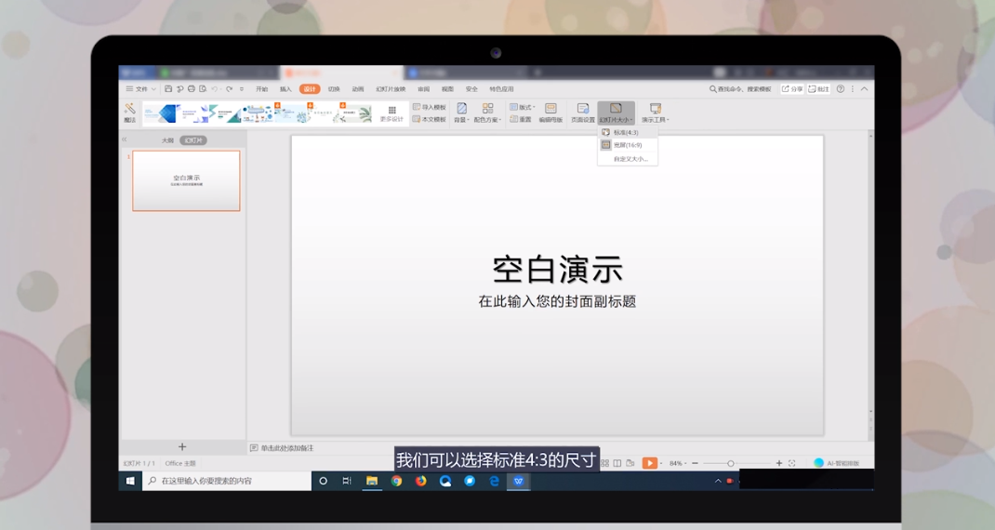This screenshot has height=530, width=995.
Task: Switch to 幻灯片放映 slideshow tab
Action: pos(391,89)
